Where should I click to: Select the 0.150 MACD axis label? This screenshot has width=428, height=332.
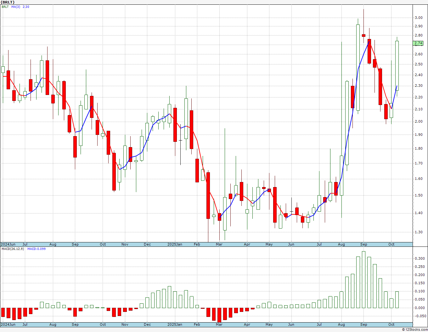click(x=420, y=283)
